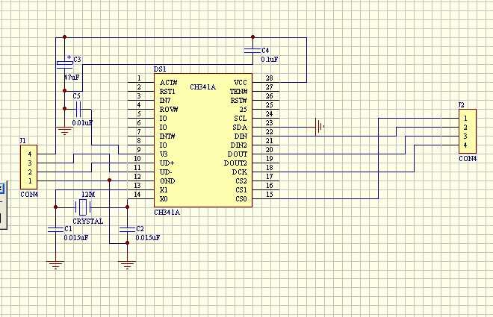Viewport: 493px width, 317px height.
Task: Click the X1 pin name
Action: coord(164,190)
